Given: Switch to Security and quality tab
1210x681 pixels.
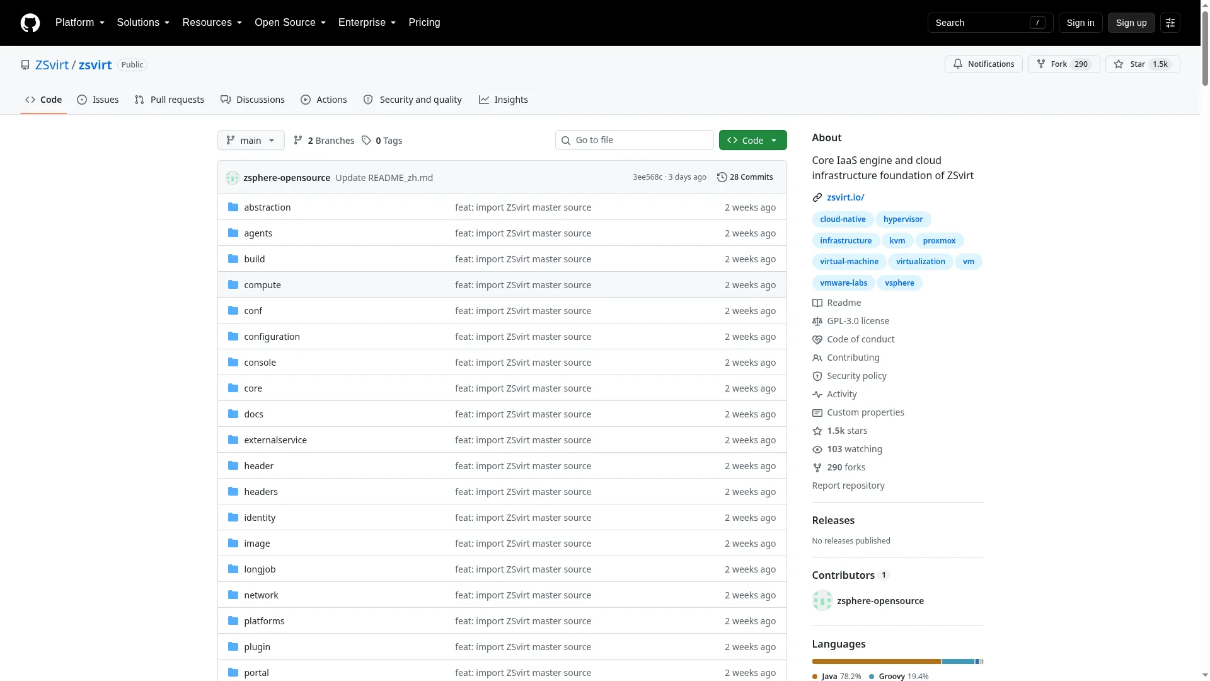Looking at the screenshot, I should (413, 100).
